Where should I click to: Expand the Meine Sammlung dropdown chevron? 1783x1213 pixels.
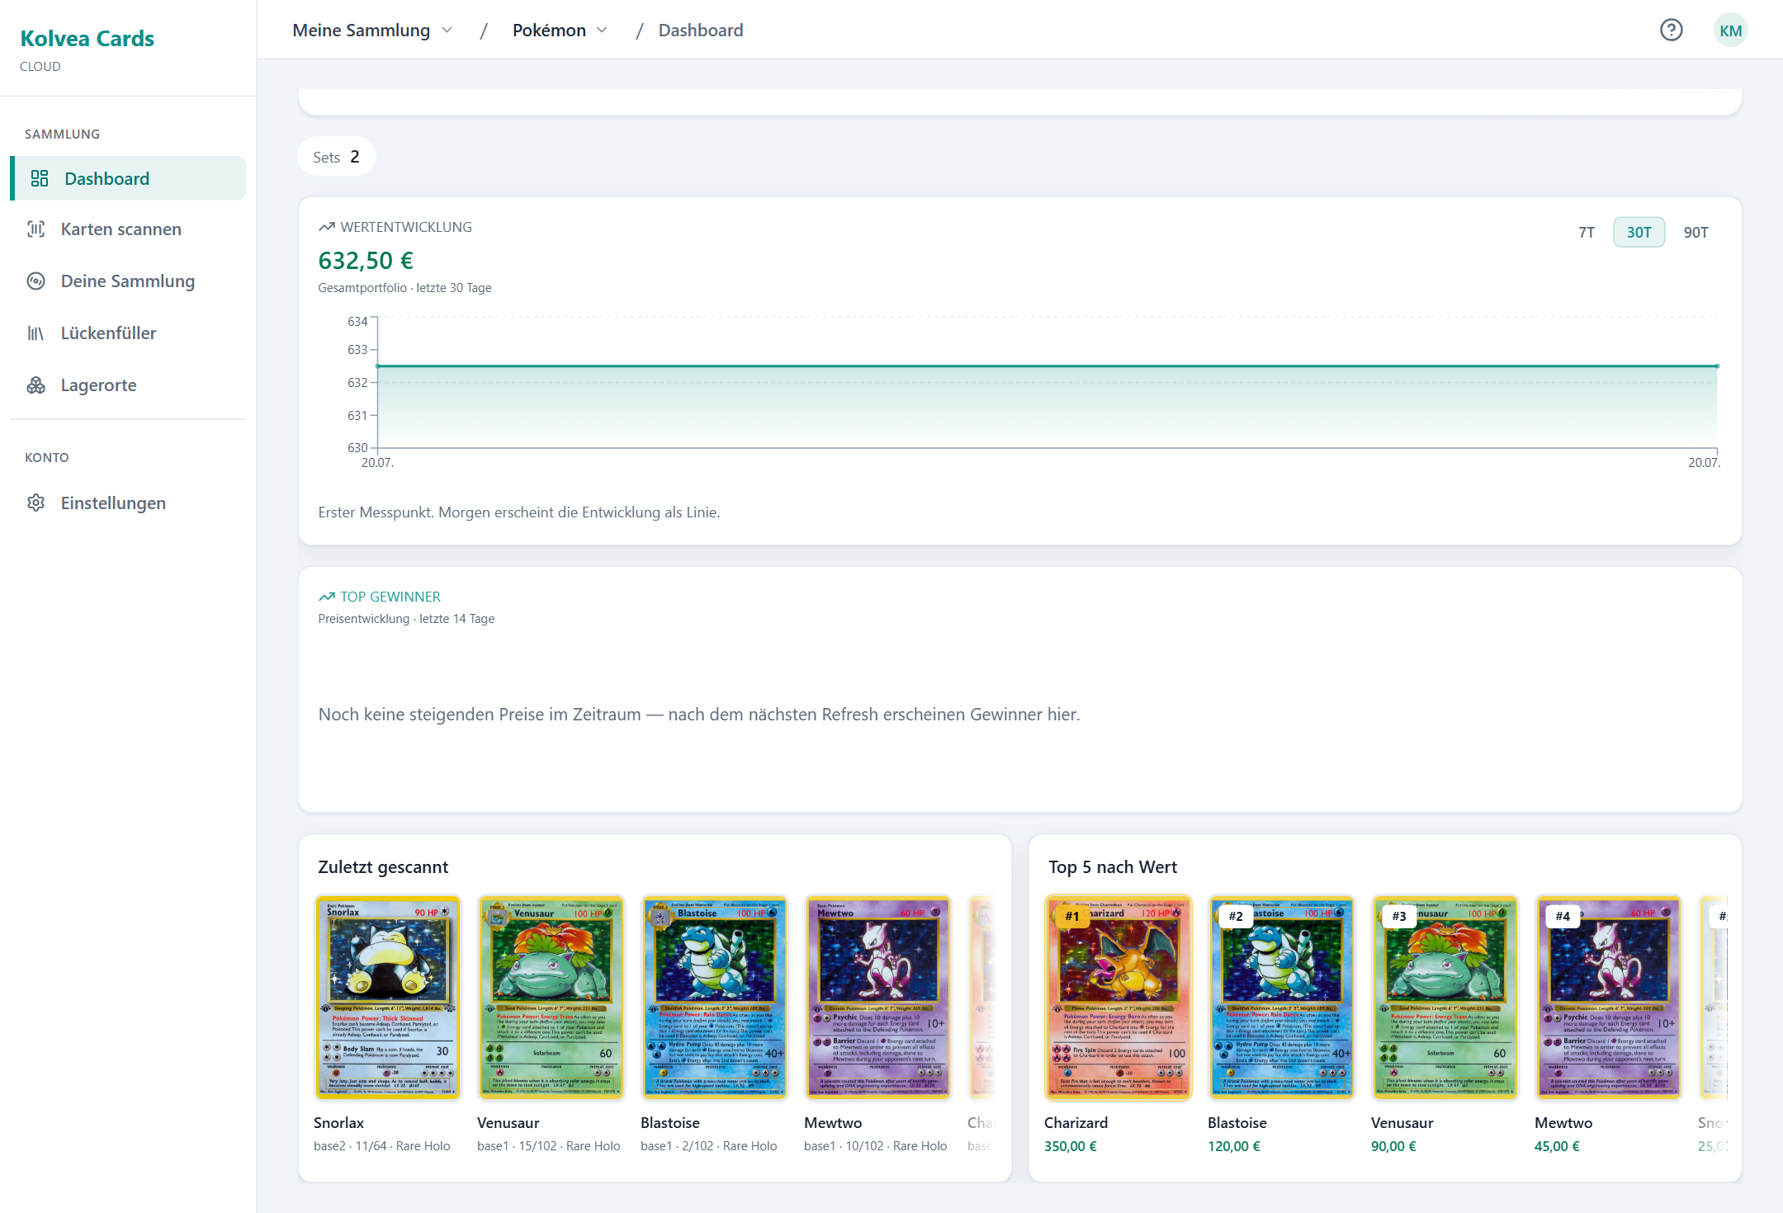447,31
